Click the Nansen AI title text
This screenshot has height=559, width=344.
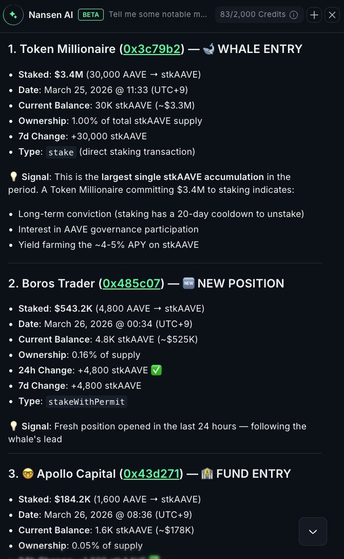pos(51,15)
